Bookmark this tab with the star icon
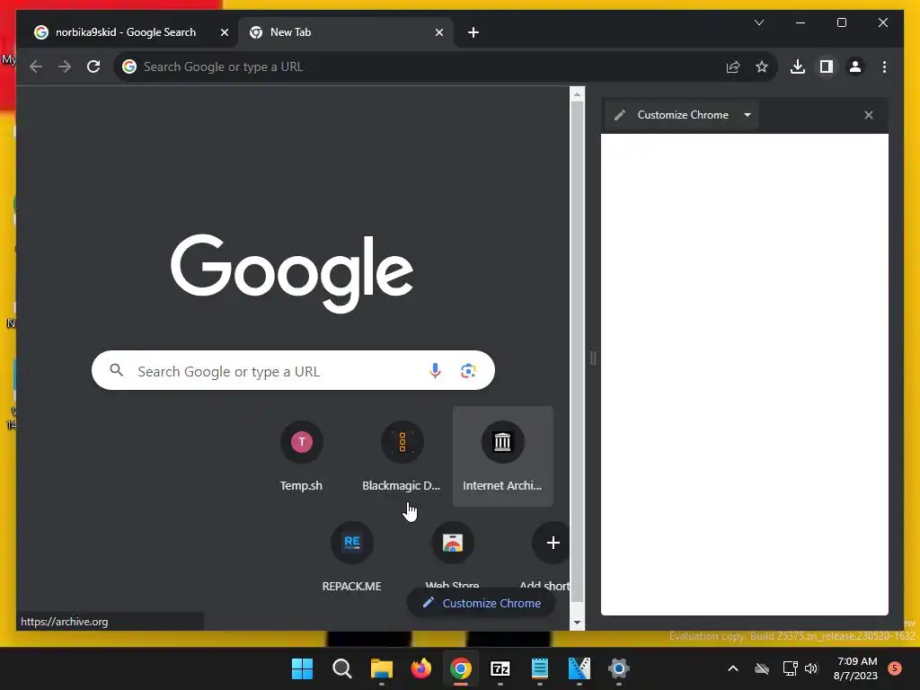Viewport: 920px width, 690px height. click(x=762, y=66)
